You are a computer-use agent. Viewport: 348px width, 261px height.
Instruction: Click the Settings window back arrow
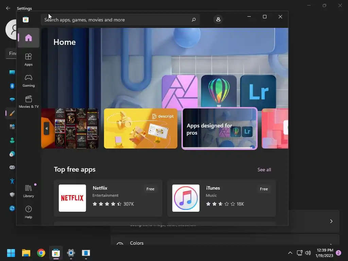pos(8,8)
